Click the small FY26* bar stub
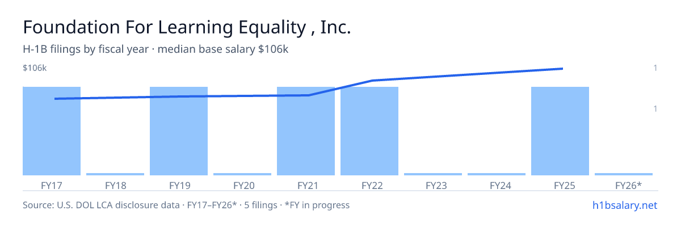 tap(624, 174)
